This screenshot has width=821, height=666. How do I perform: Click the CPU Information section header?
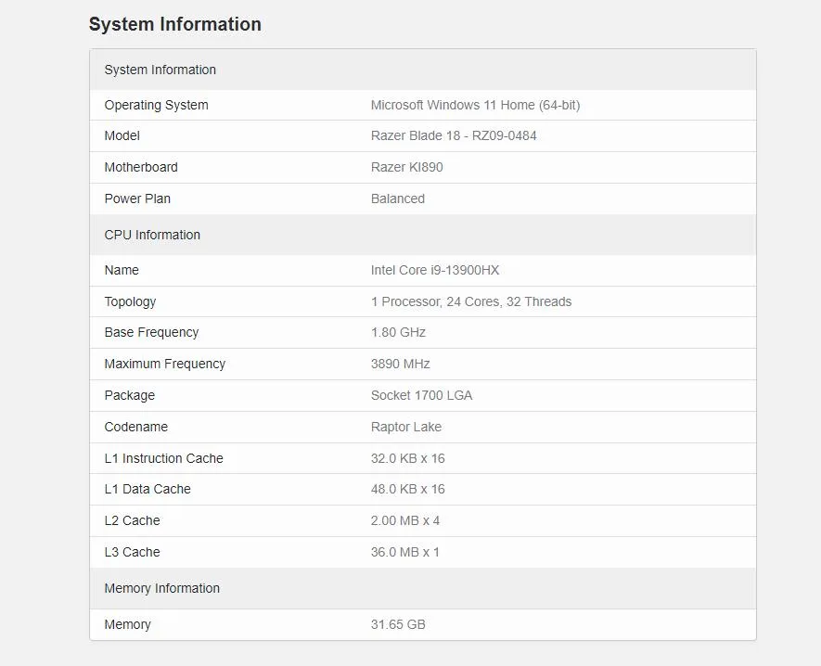(x=422, y=235)
